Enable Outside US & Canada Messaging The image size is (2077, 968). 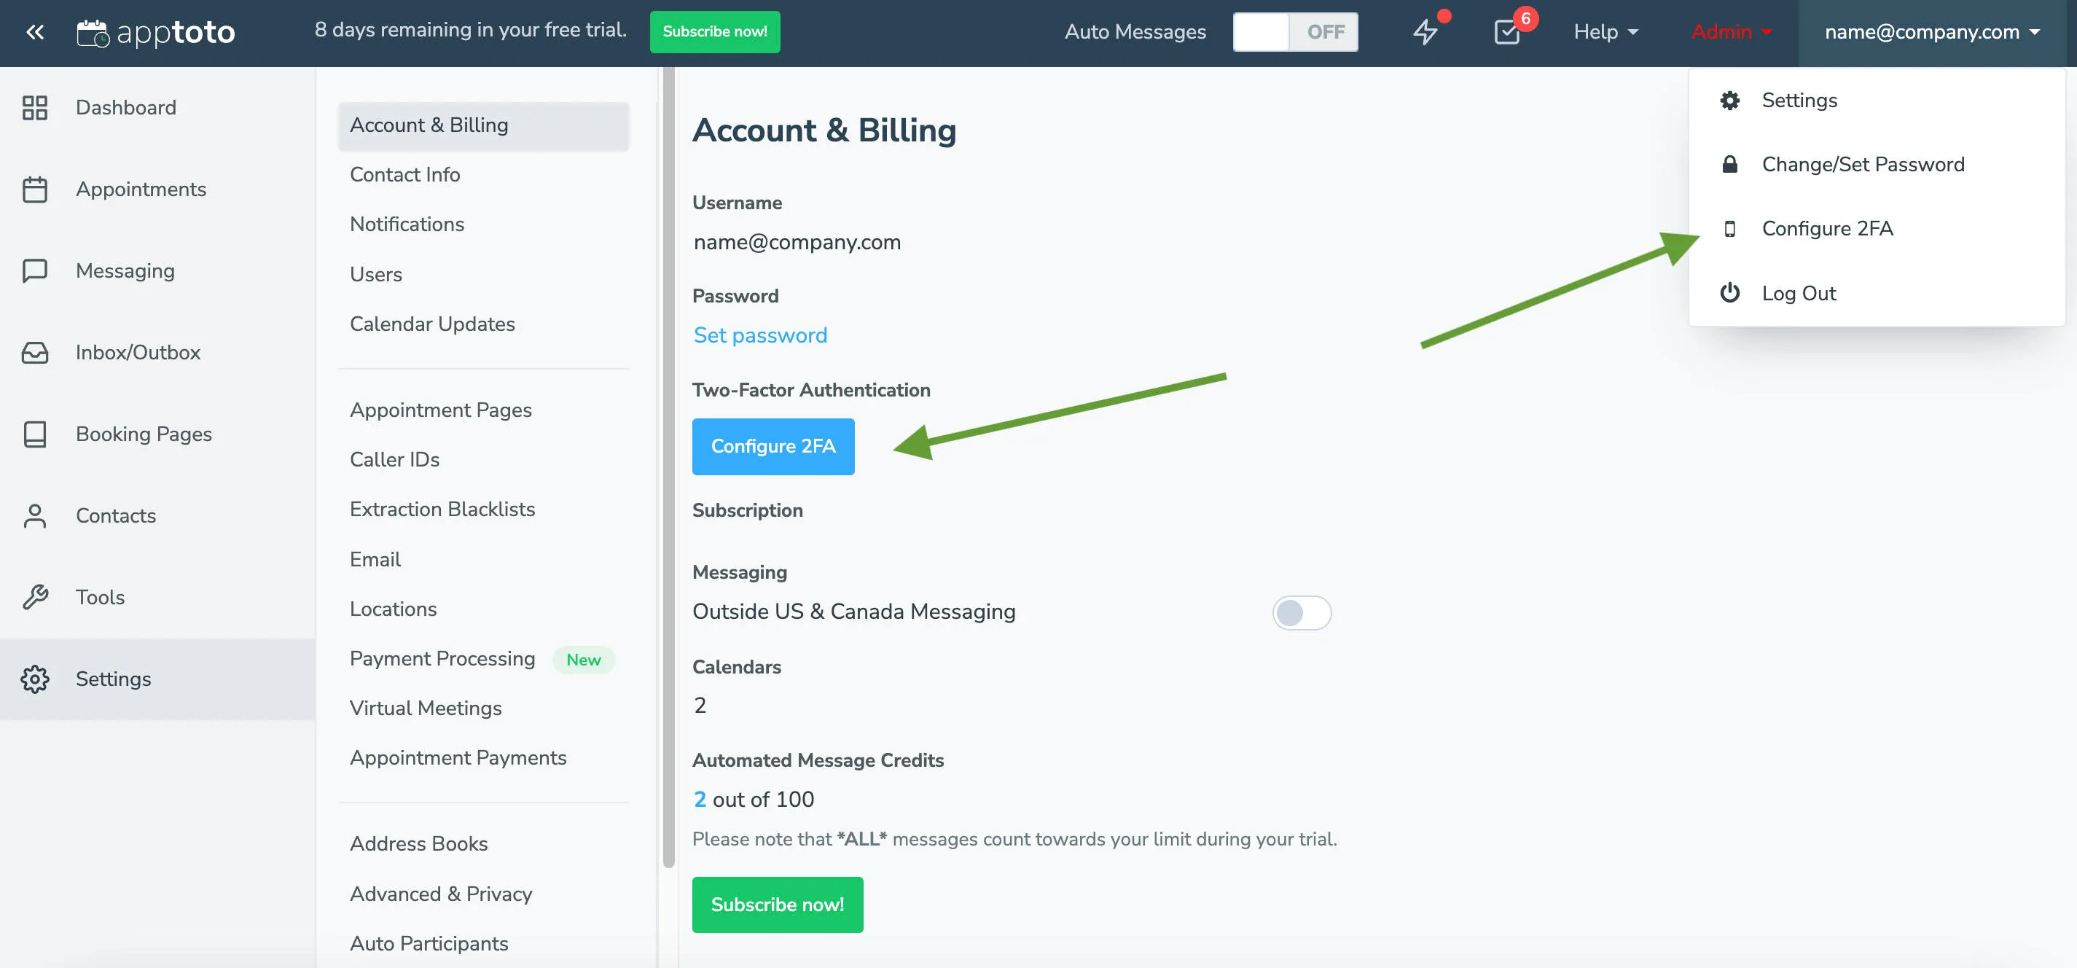tap(1301, 612)
